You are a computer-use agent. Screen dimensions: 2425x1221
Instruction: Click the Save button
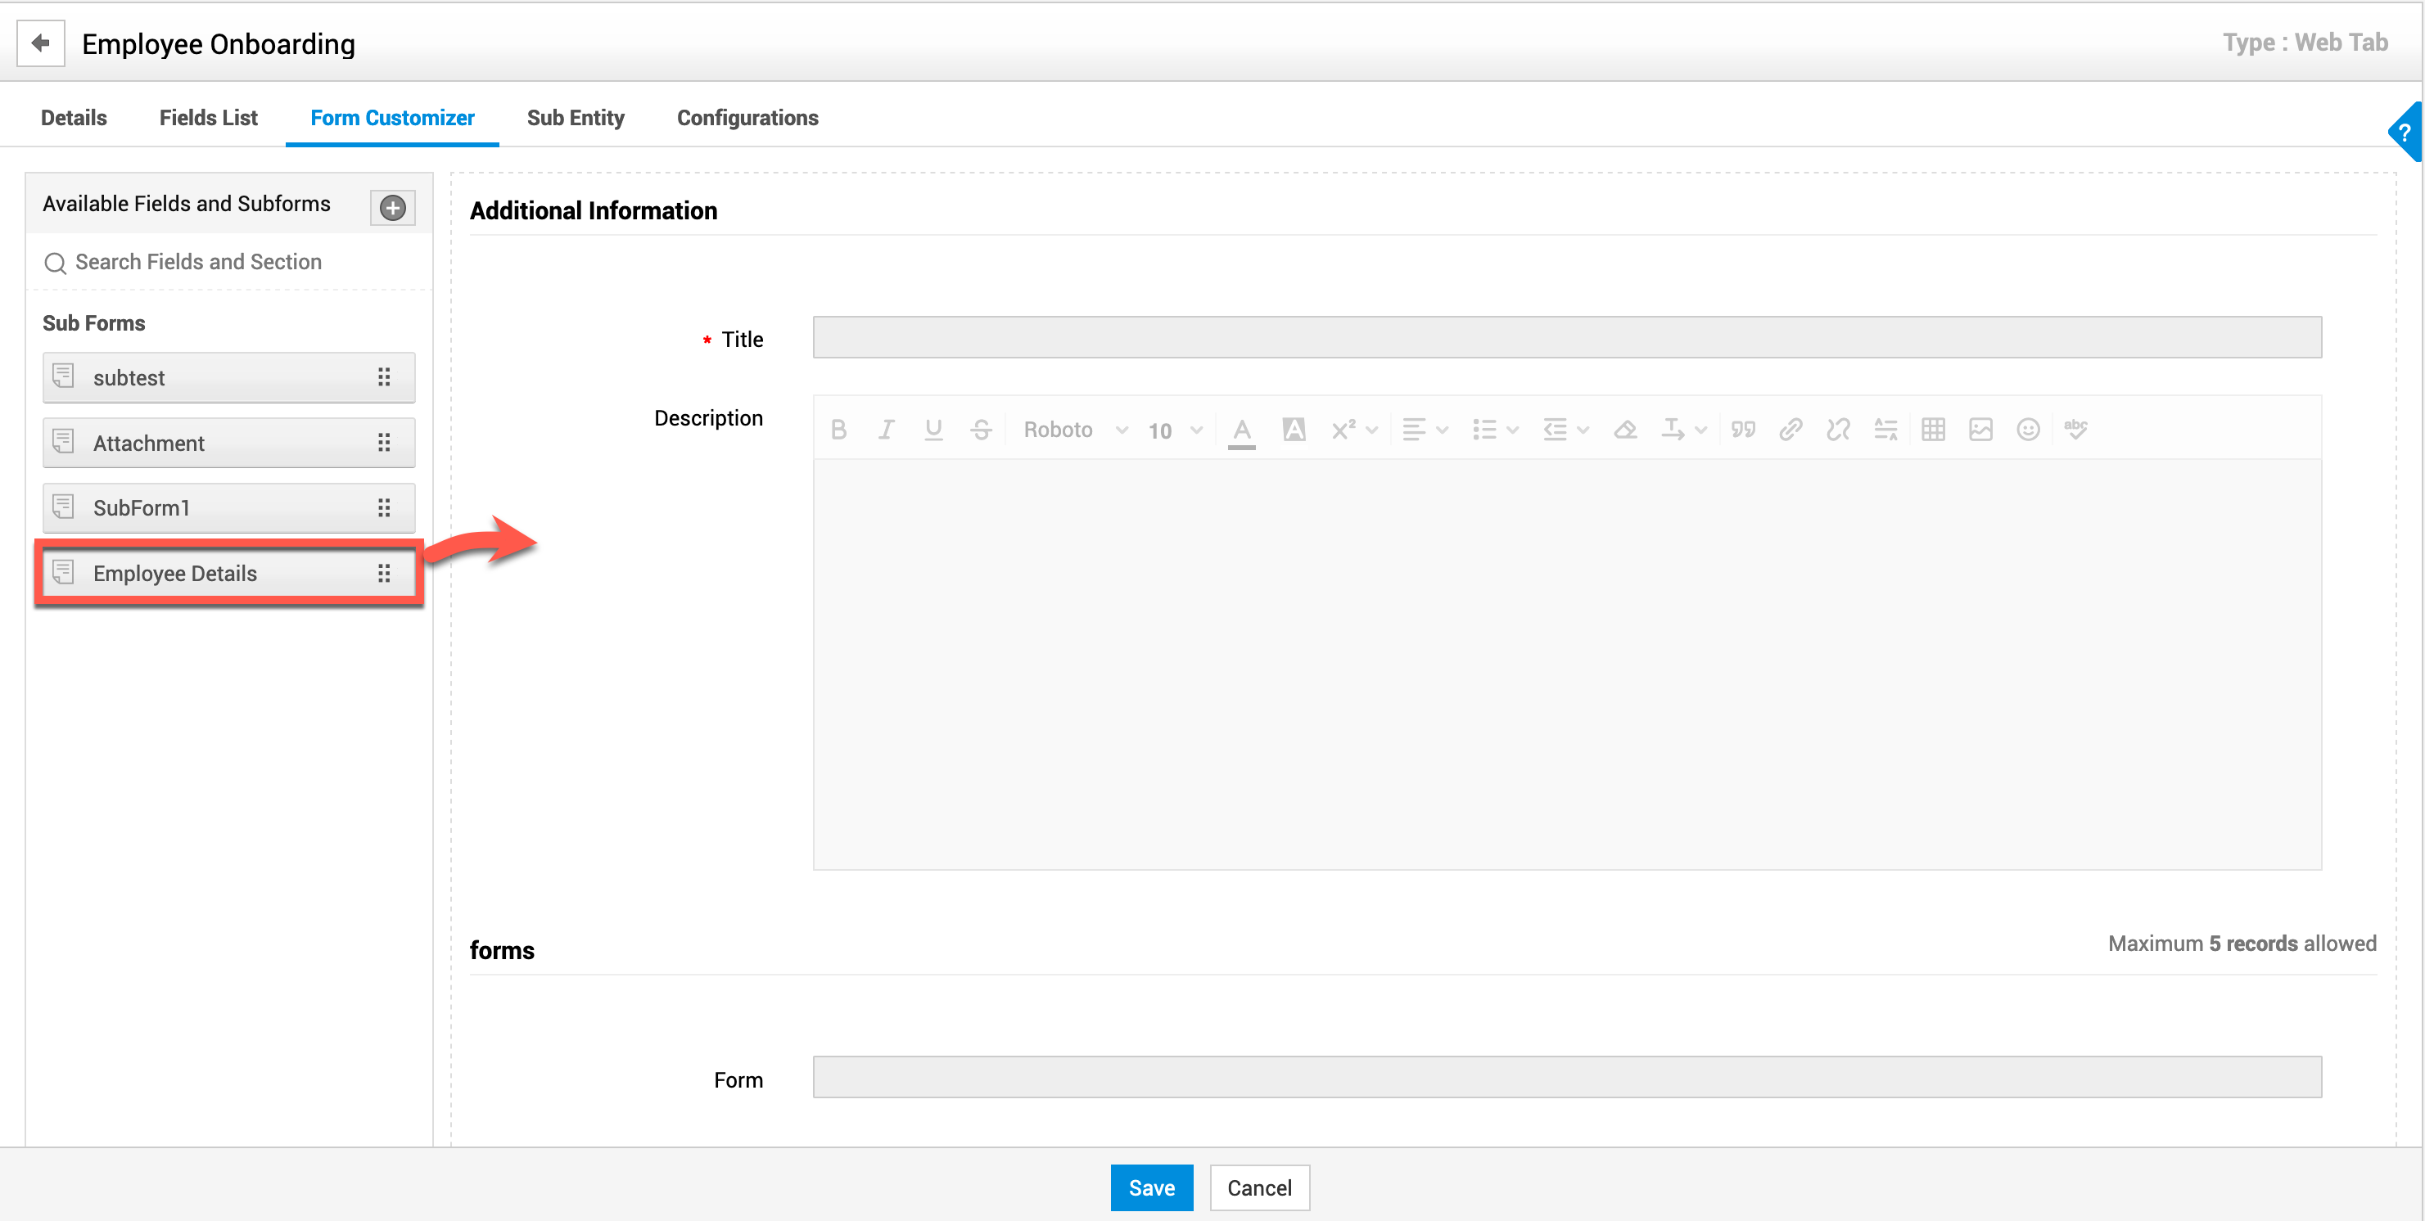click(1150, 1187)
